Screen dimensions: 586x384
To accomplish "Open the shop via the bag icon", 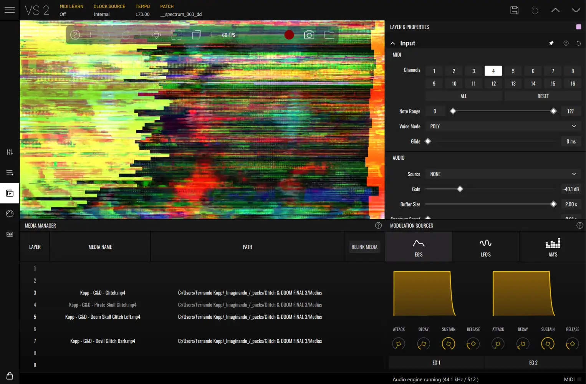I will (10, 375).
